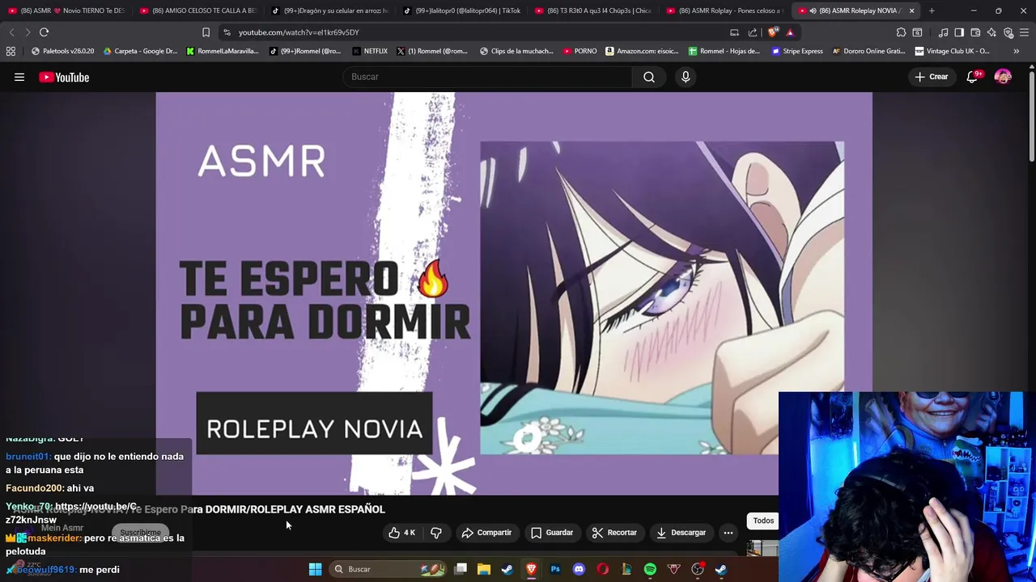
Task: Share this page from address bar
Action: [753, 32]
